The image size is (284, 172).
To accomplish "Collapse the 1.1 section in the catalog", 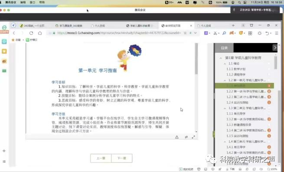I will point(225,63).
